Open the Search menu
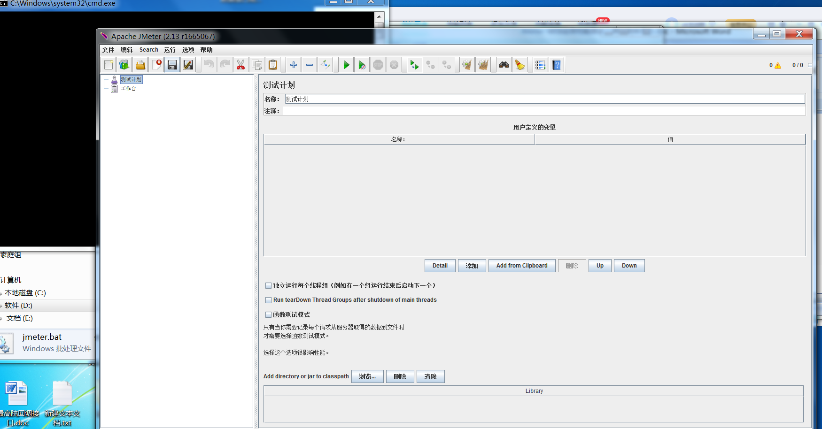822x429 pixels. (x=148, y=49)
